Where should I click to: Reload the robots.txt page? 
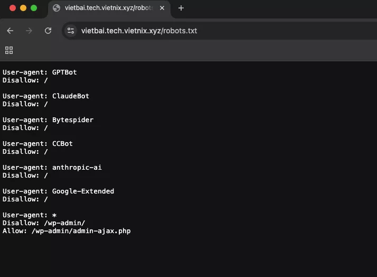(48, 31)
